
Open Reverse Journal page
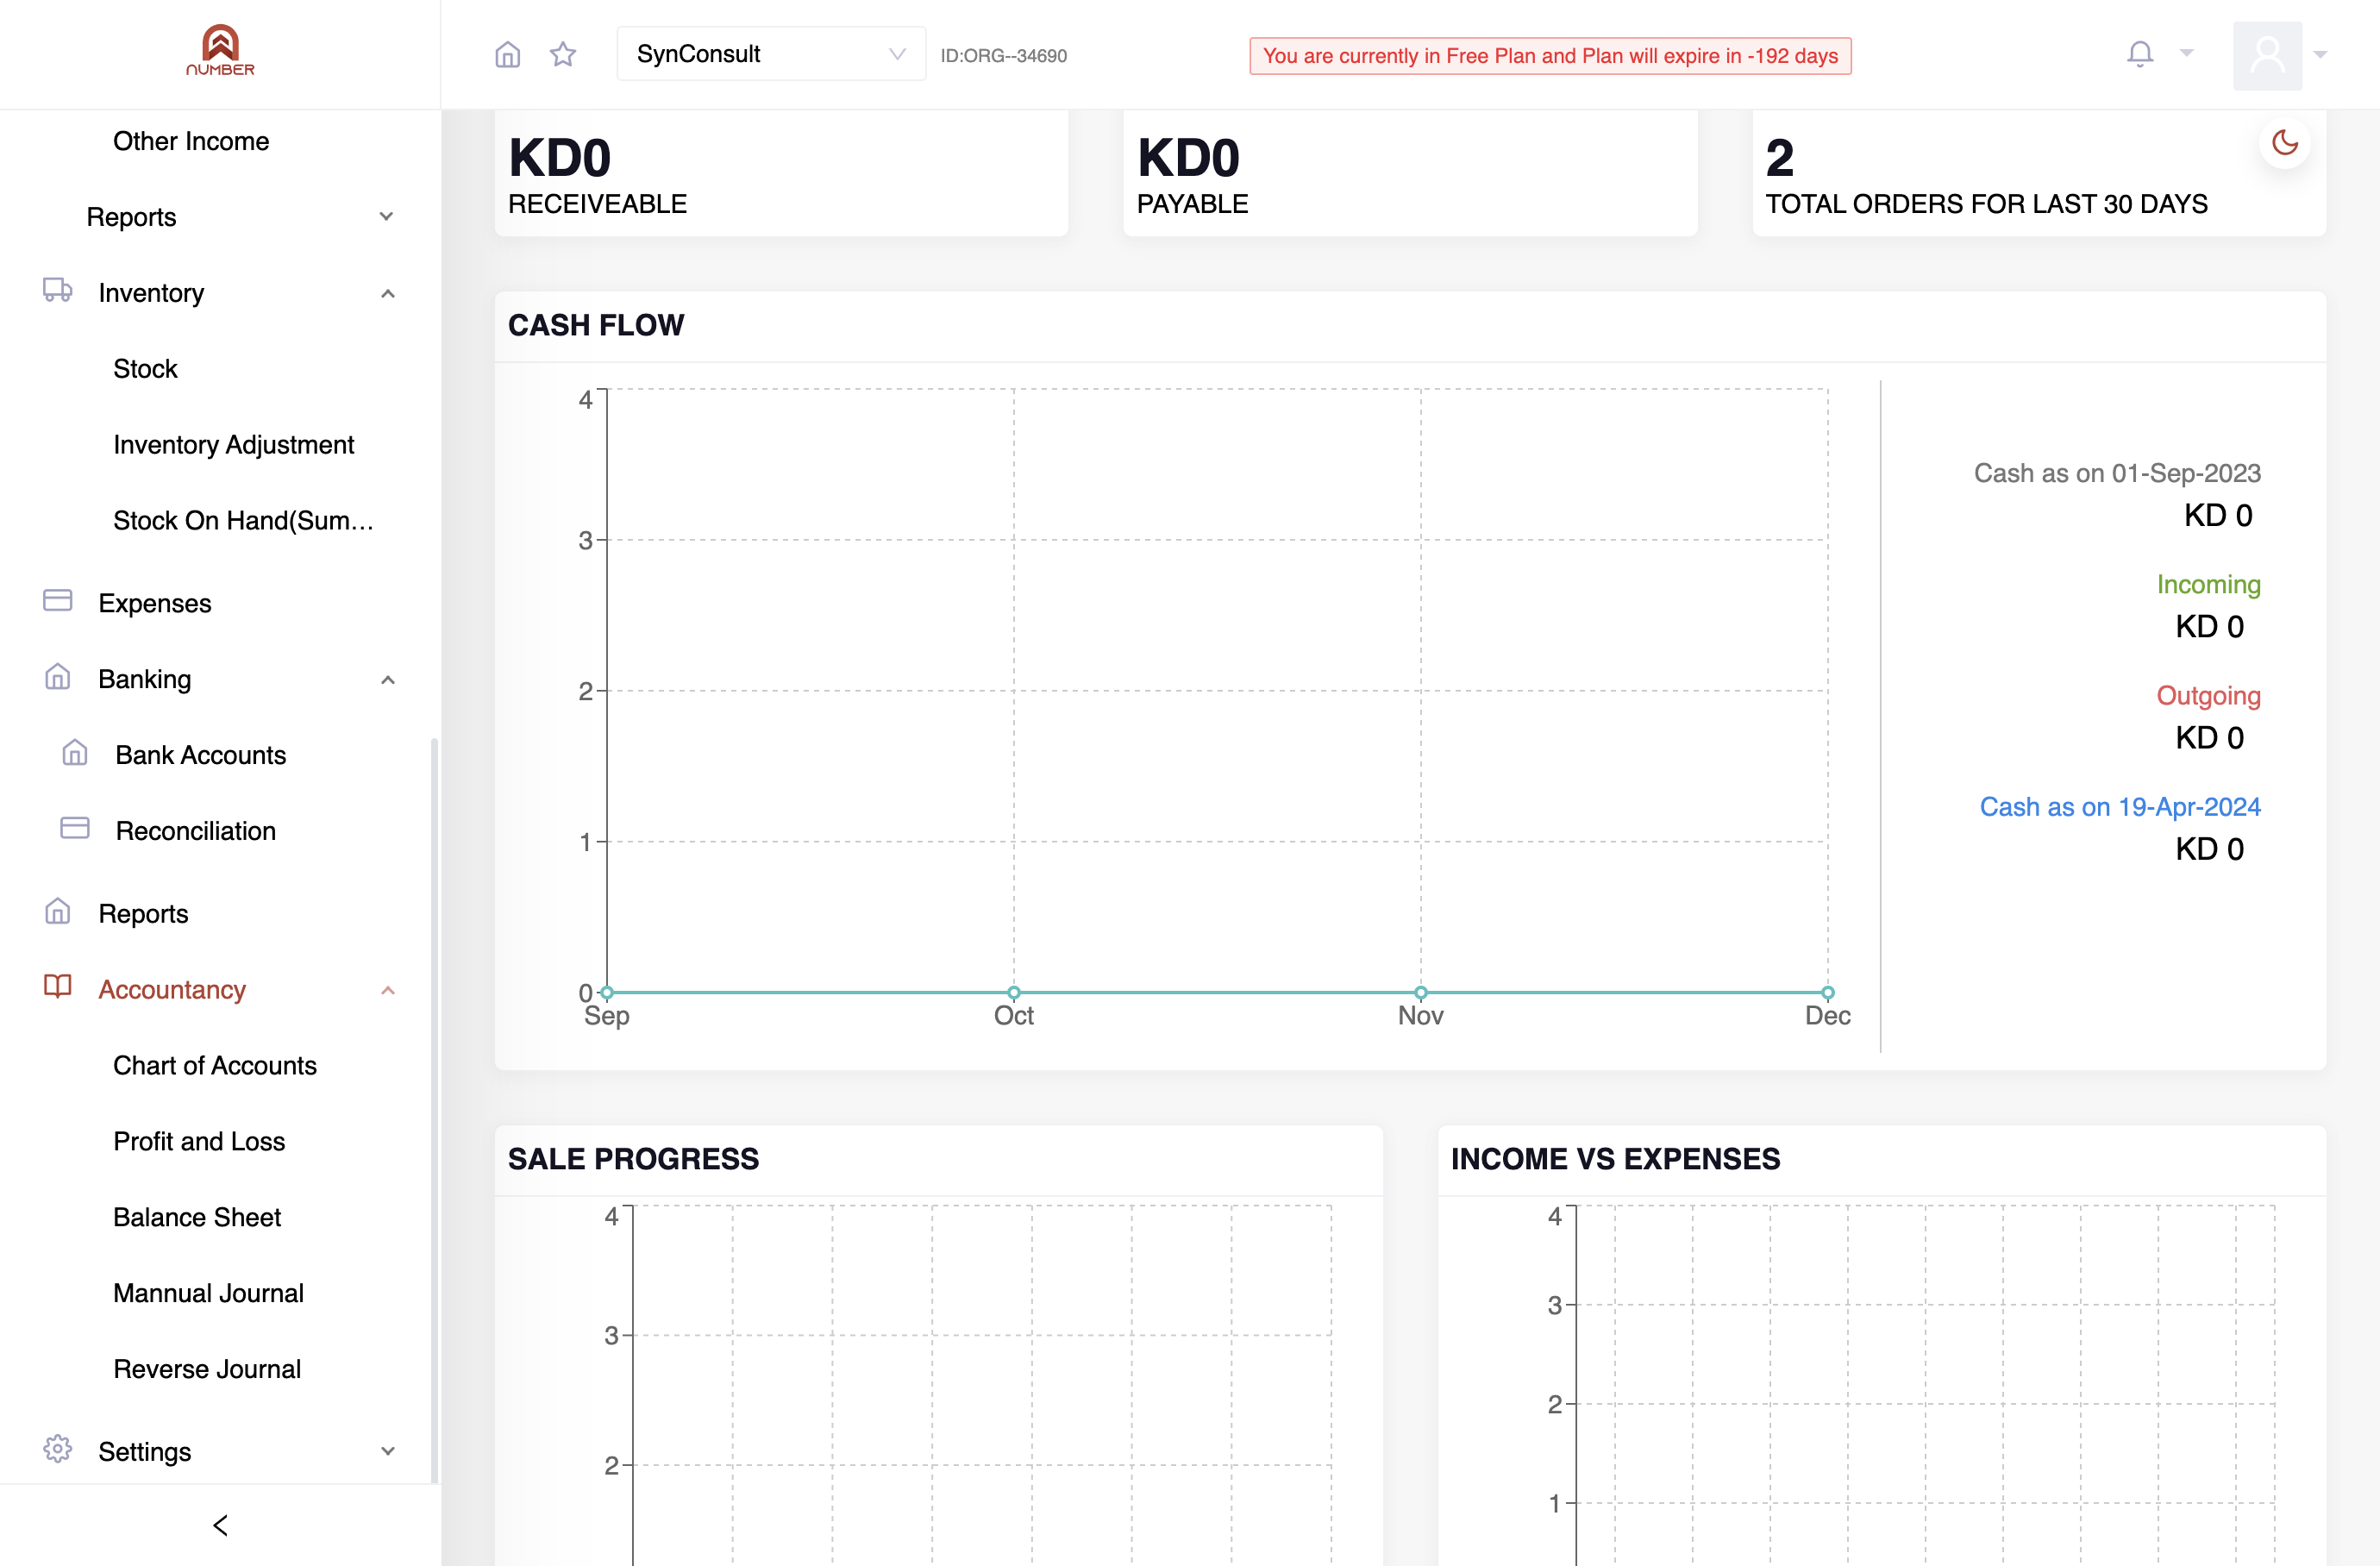coord(207,1370)
